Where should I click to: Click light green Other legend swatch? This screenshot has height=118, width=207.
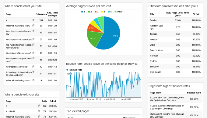point(115,12)
